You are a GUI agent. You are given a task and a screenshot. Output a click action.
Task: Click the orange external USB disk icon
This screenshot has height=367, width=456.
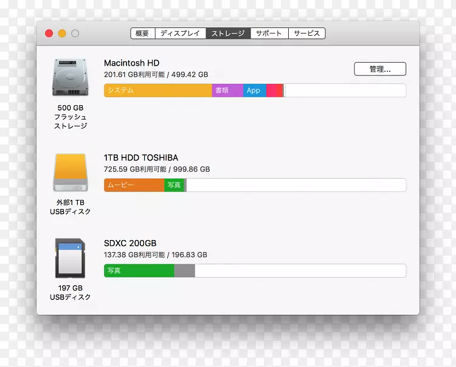pyautogui.click(x=71, y=173)
